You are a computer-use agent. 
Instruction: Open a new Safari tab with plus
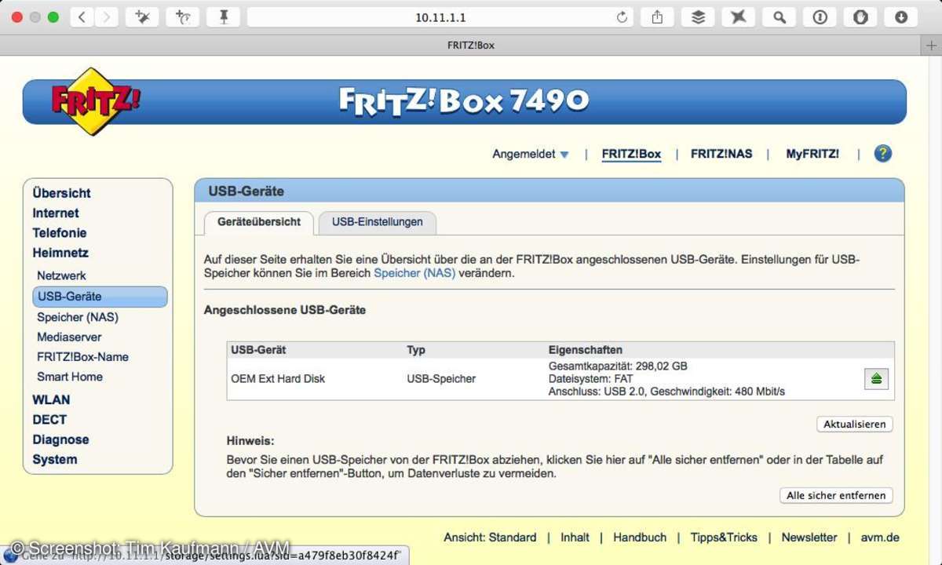point(932,45)
